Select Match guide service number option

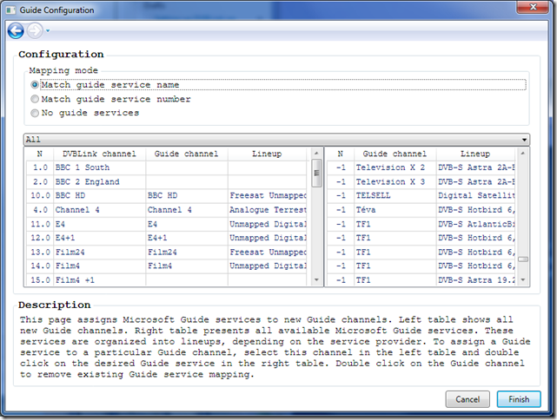click(x=35, y=99)
